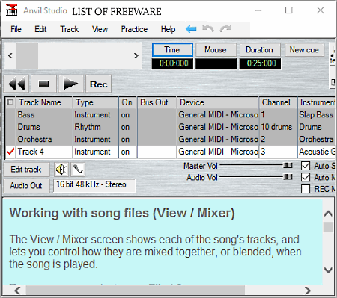Viewport: 337px width, 298px height.
Task: Click the New cue button
Action: click(x=304, y=50)
